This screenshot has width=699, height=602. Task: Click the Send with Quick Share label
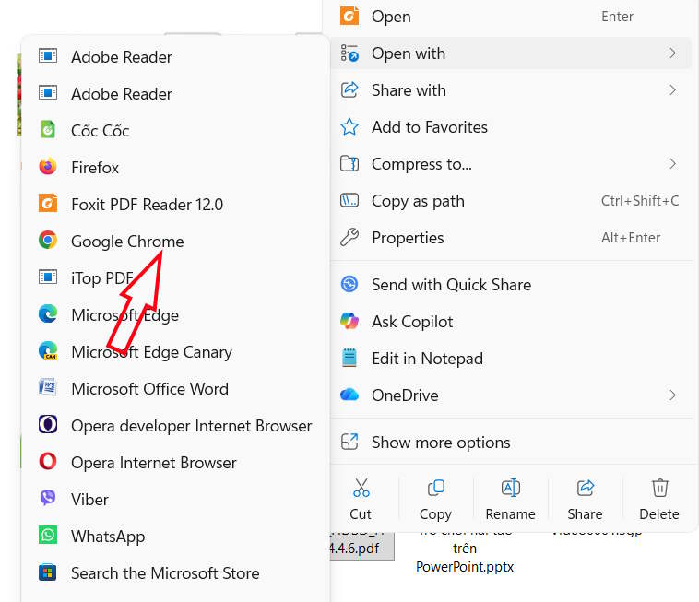[x=452, y=284]
